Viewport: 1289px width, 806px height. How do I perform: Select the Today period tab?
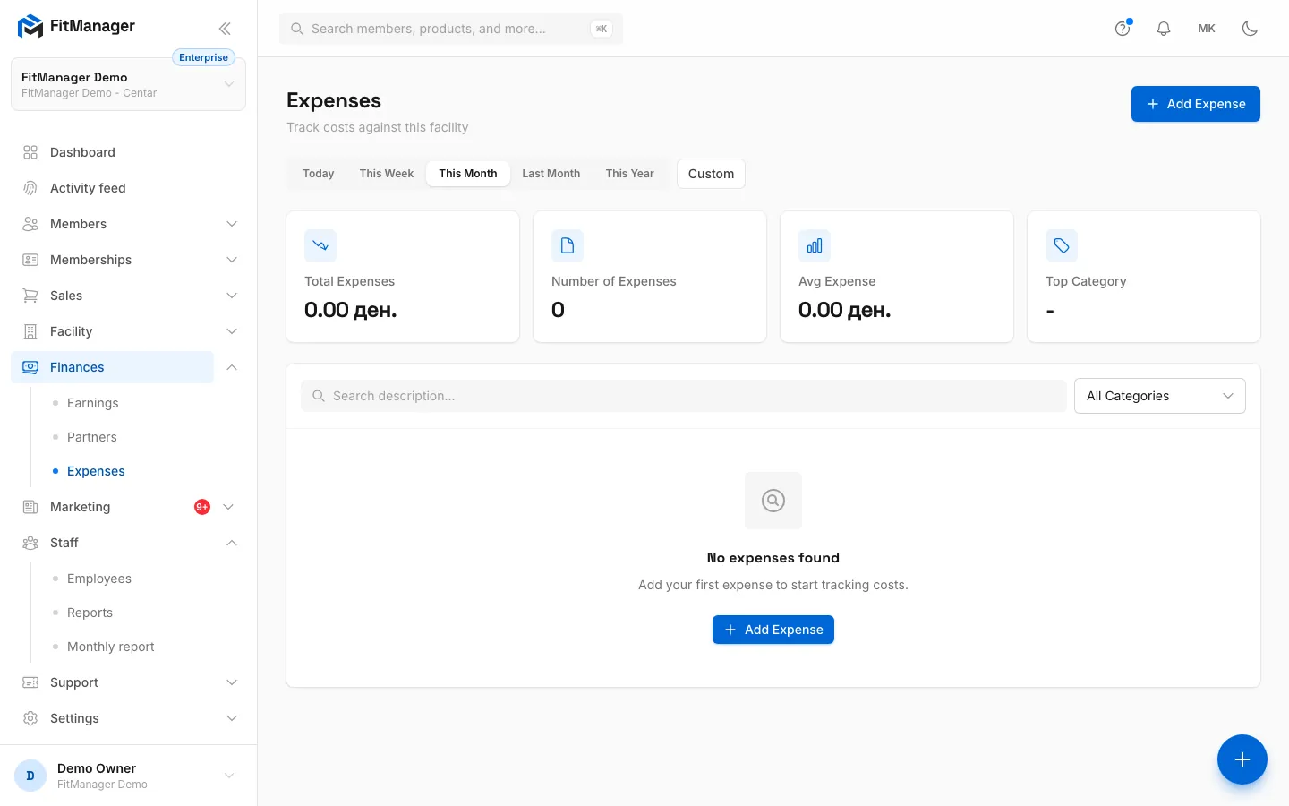pyautogui.click(x=319, y=174)
